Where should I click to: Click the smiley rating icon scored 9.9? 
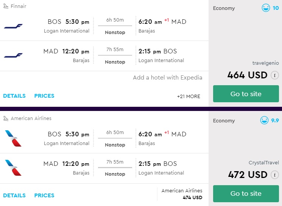point(264,120)
